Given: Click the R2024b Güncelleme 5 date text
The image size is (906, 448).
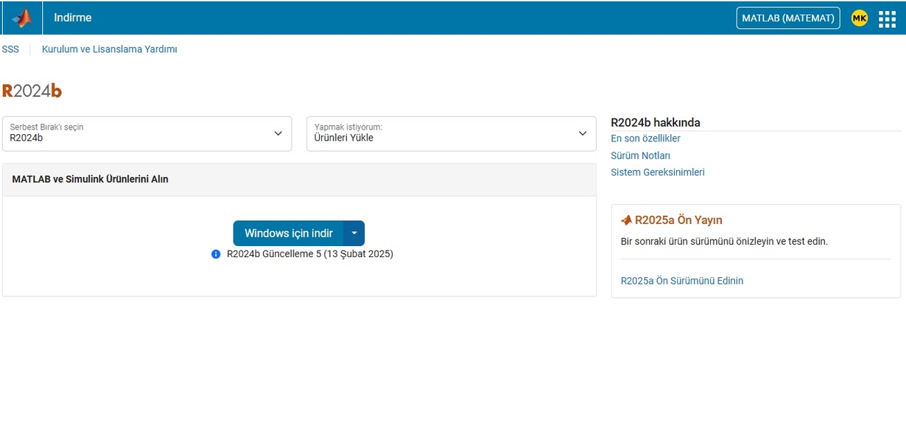Looking at the screenshot, I should [x=310, y=254].
